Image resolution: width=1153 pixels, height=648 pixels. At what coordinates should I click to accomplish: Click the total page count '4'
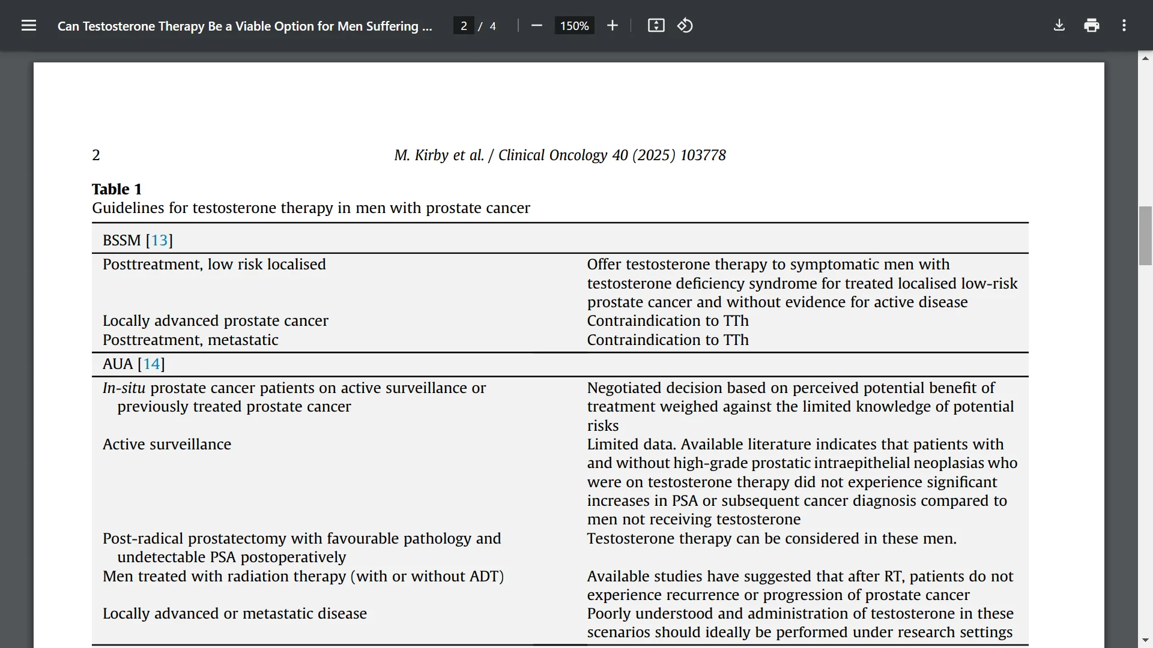coord(493,26)
